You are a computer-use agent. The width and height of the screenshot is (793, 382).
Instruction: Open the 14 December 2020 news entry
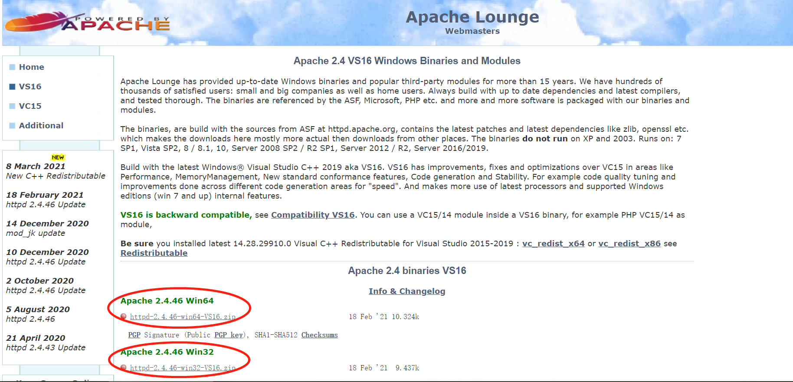tap(47, 224)
